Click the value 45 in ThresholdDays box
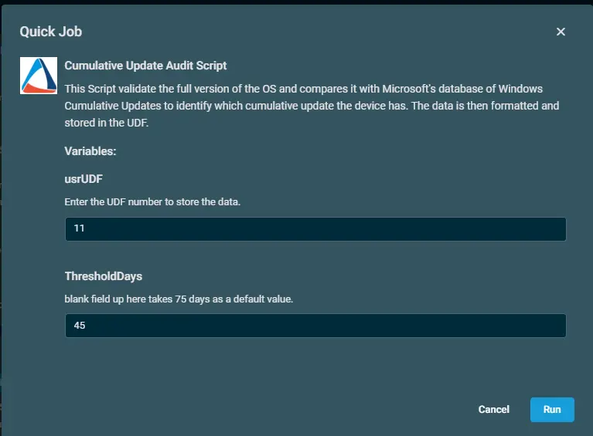Screen dimensions: 593x436 click(x=80, y=326)
